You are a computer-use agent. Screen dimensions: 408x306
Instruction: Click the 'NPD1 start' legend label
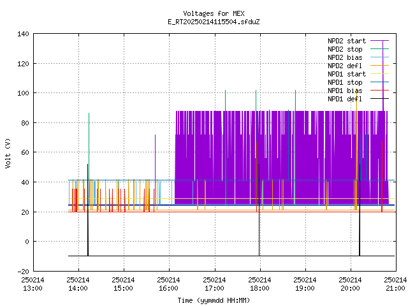point(347,74)
